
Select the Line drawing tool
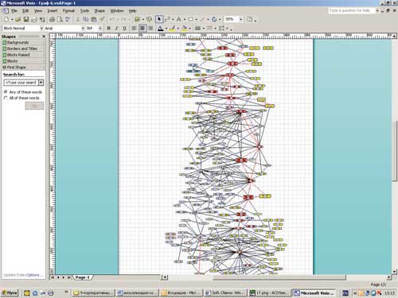click(202, 19)
